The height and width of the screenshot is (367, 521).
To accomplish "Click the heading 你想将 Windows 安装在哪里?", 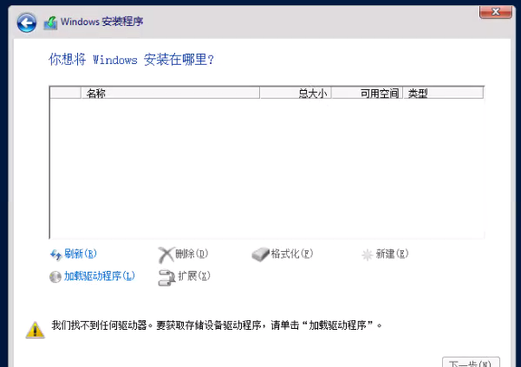I will tap(131, 60).
